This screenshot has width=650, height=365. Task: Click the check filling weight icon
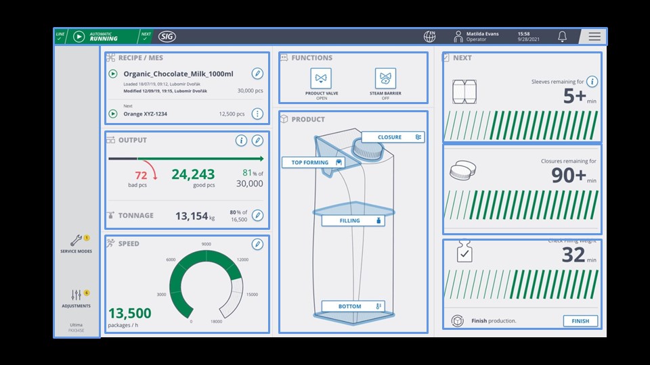464,251
